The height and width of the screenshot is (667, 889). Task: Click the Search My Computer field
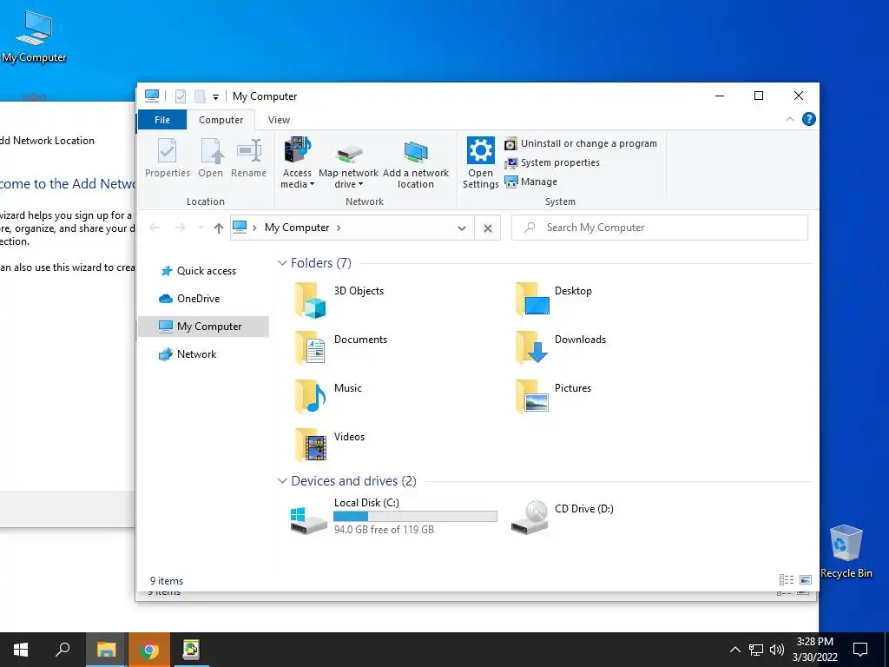coord(660,228)
